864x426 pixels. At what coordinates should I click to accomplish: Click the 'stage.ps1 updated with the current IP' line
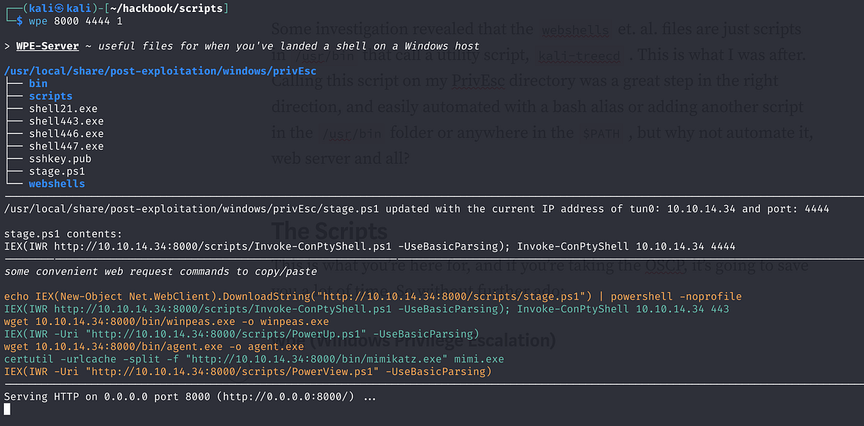[416, 209]
